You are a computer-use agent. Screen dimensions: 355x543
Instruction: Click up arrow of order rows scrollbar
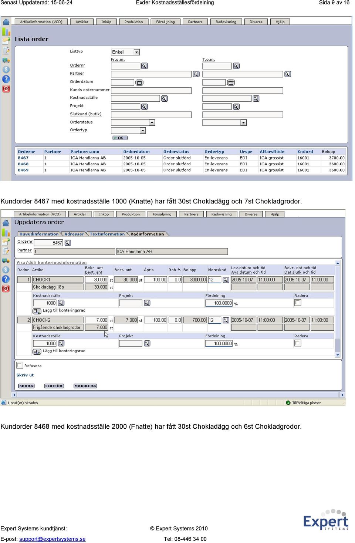coord(338,263)
